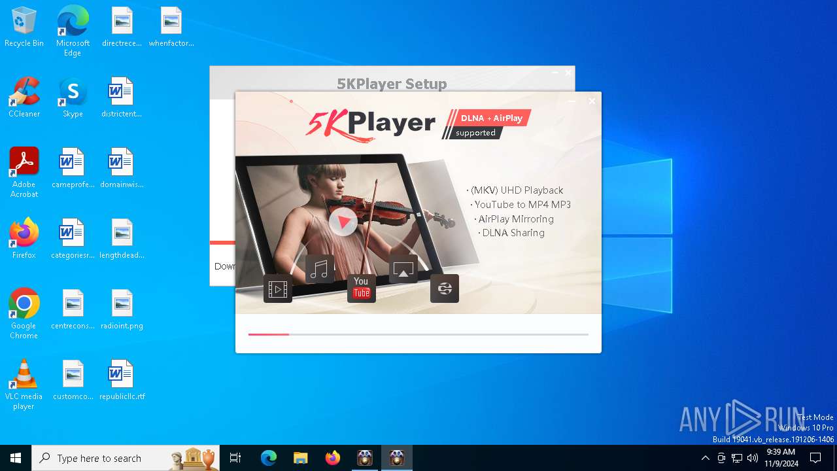Select the lengthdead... file icon
The image size is (837, 471).
tap(122, 239)
